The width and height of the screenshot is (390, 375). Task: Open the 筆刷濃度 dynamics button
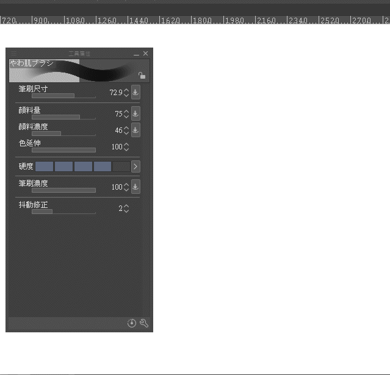pos(135,187)
